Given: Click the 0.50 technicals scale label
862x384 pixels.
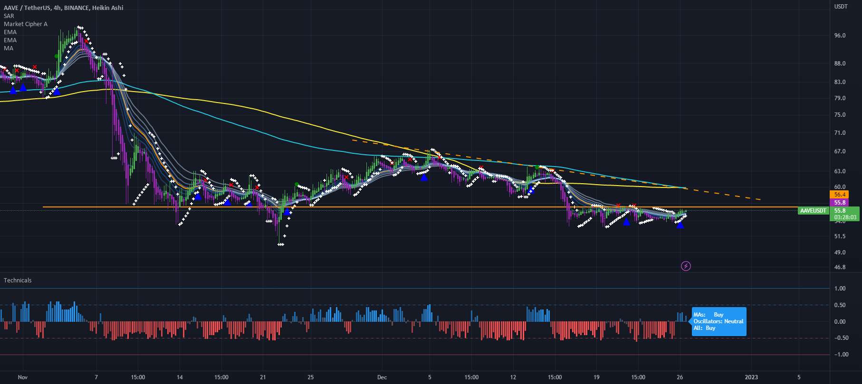Looking at the screenshot, I should (x=840, y=305).
